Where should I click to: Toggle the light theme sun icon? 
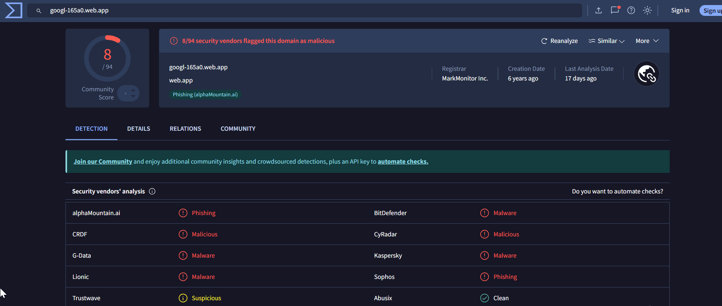648,10
